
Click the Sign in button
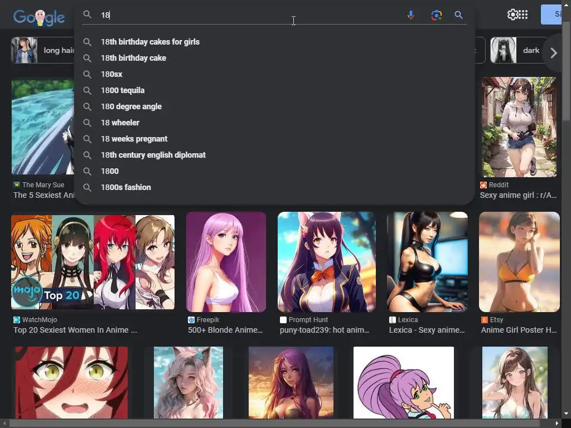tap(551, 14)
